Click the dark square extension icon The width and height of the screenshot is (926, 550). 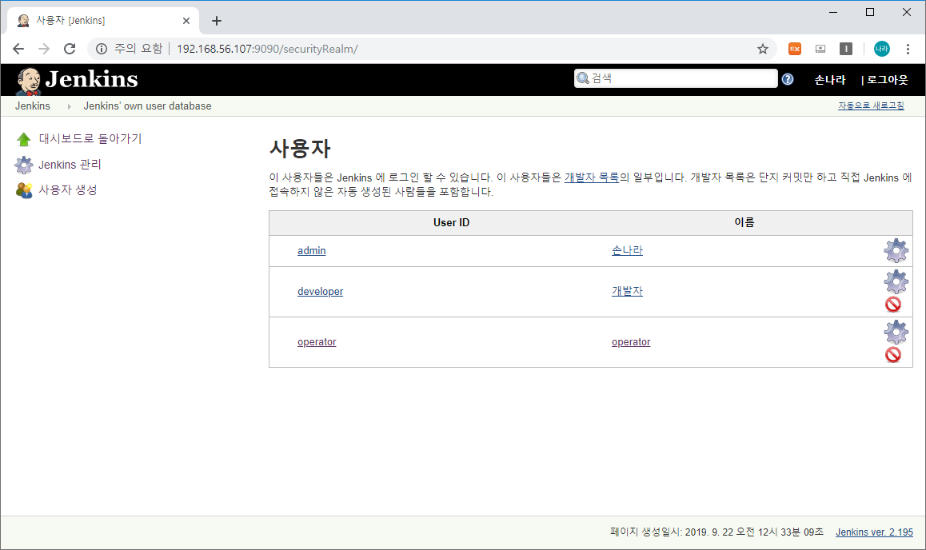[x=846, y=49]
